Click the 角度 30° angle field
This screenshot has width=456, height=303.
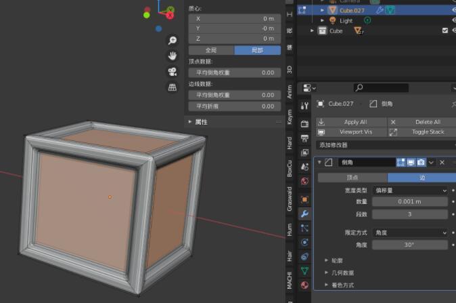coord(410,245)
